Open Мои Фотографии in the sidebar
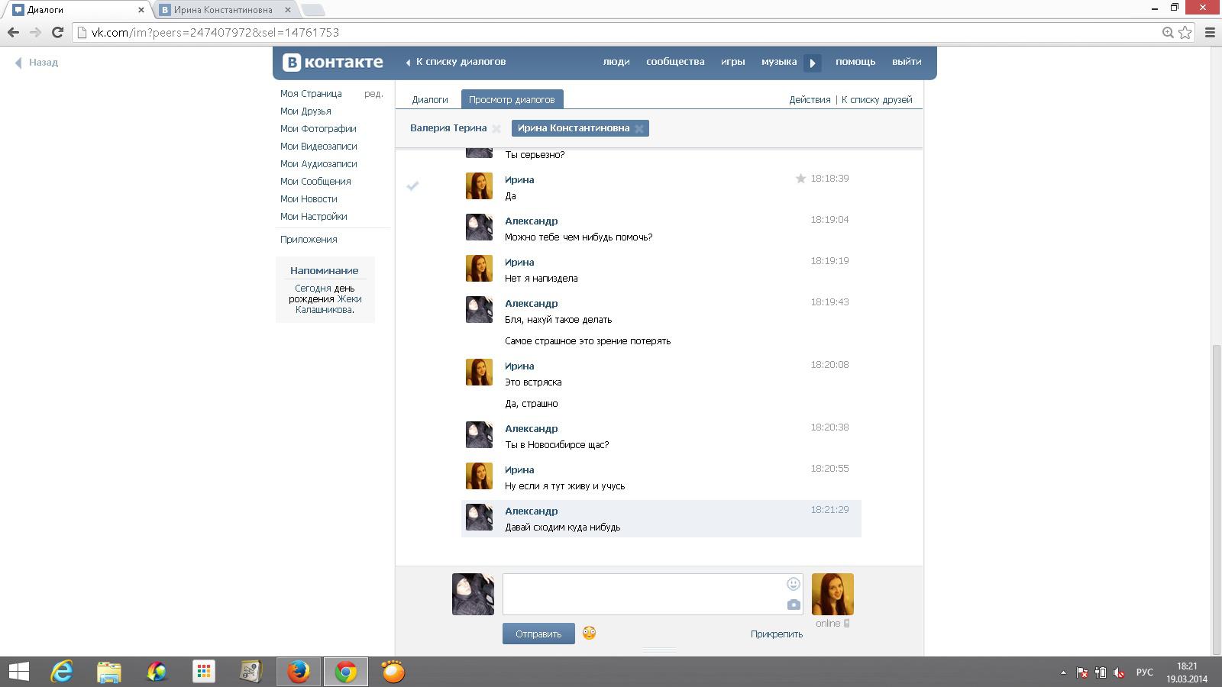1222x687 pixels. [318, 129]
